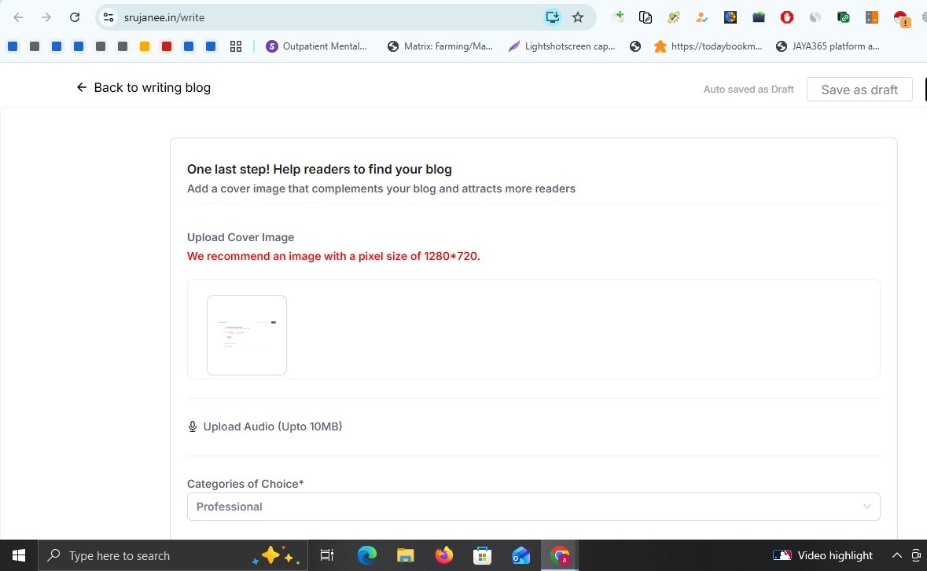Open Lightshotscreen capture bookmark
The width and height of the screenshot is (927, 571).
point(561,46)
